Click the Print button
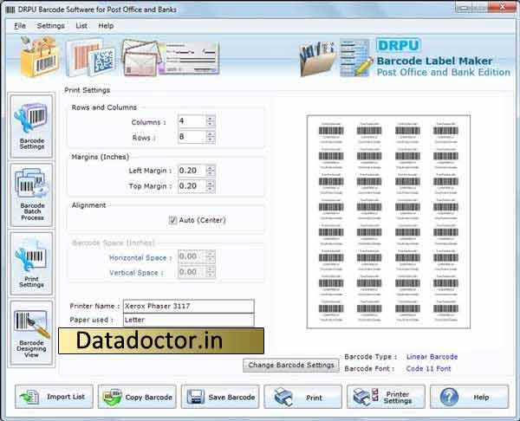The image size is (520, 421). (x=302, y=397)
